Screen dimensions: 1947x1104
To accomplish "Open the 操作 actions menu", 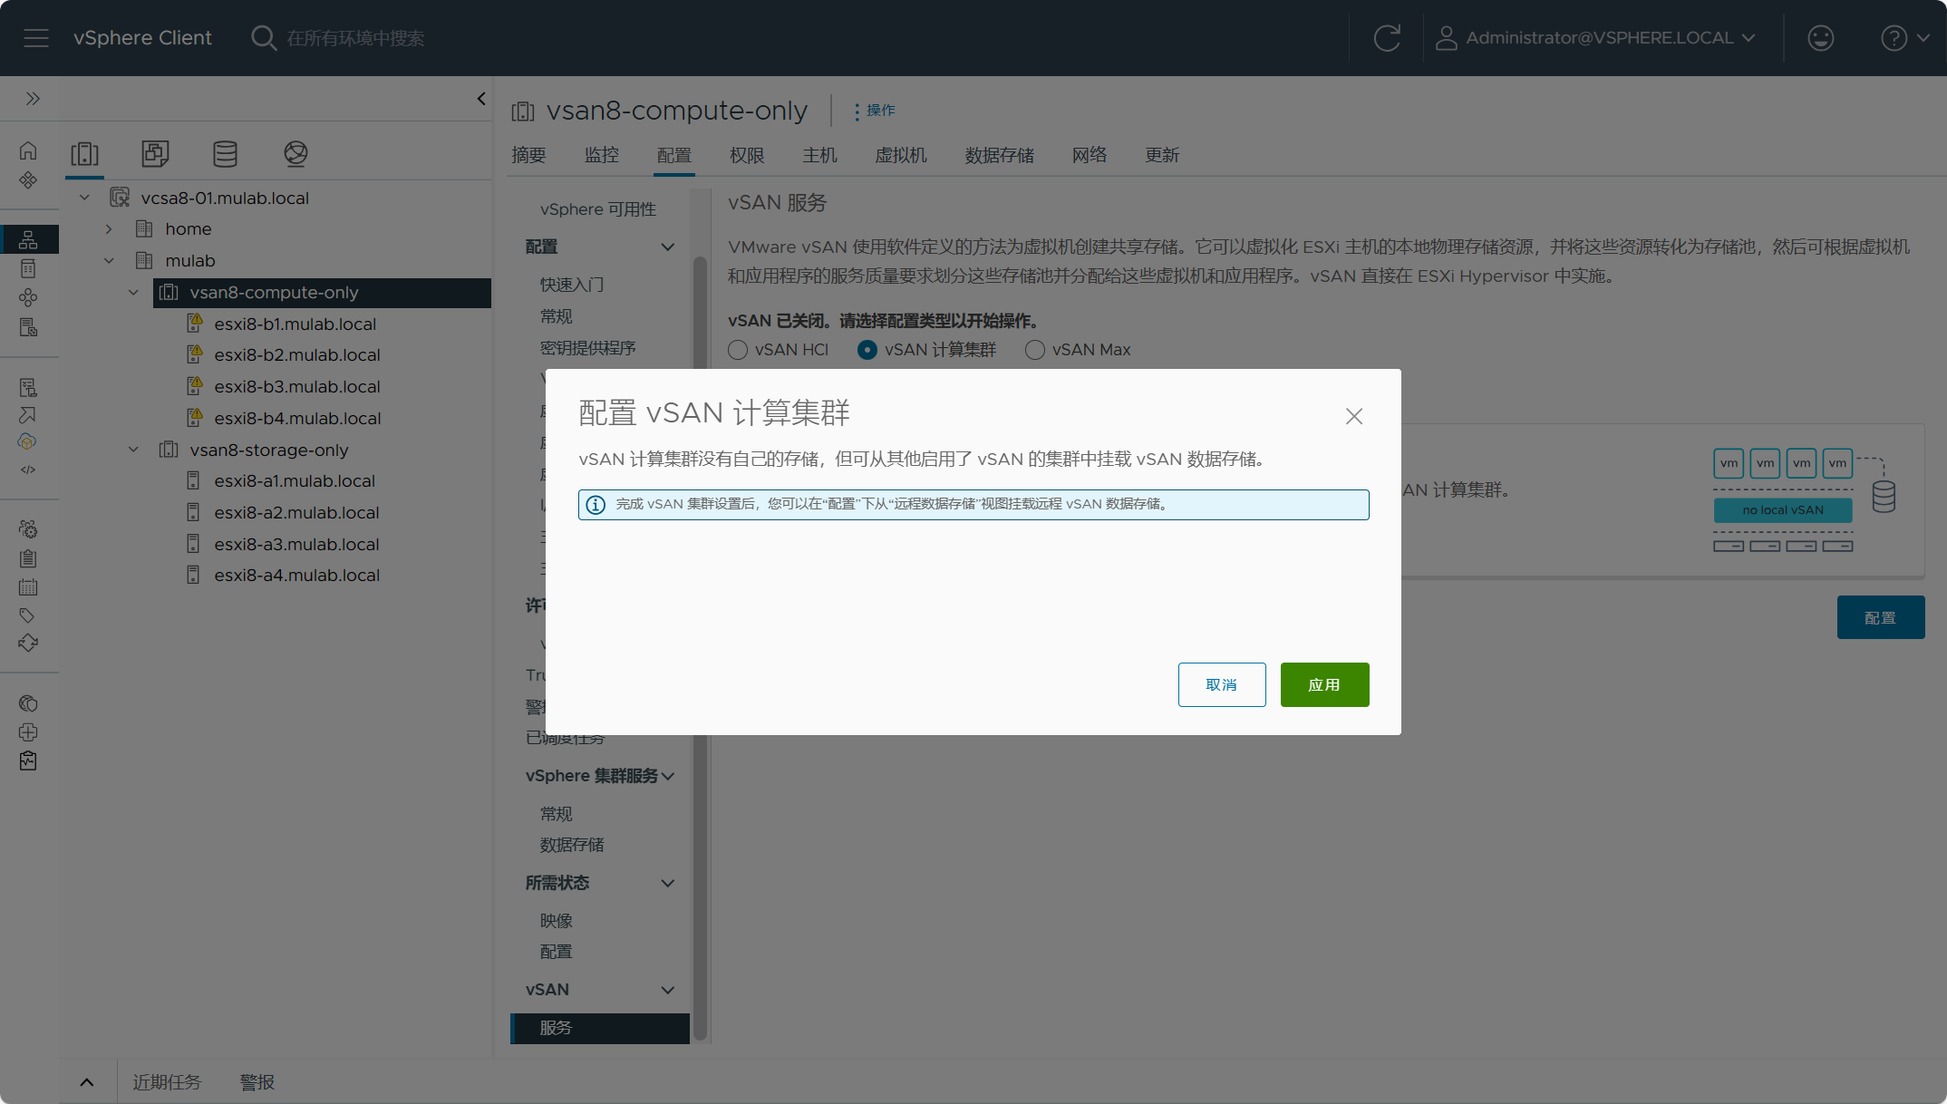I will pos(875,111).
